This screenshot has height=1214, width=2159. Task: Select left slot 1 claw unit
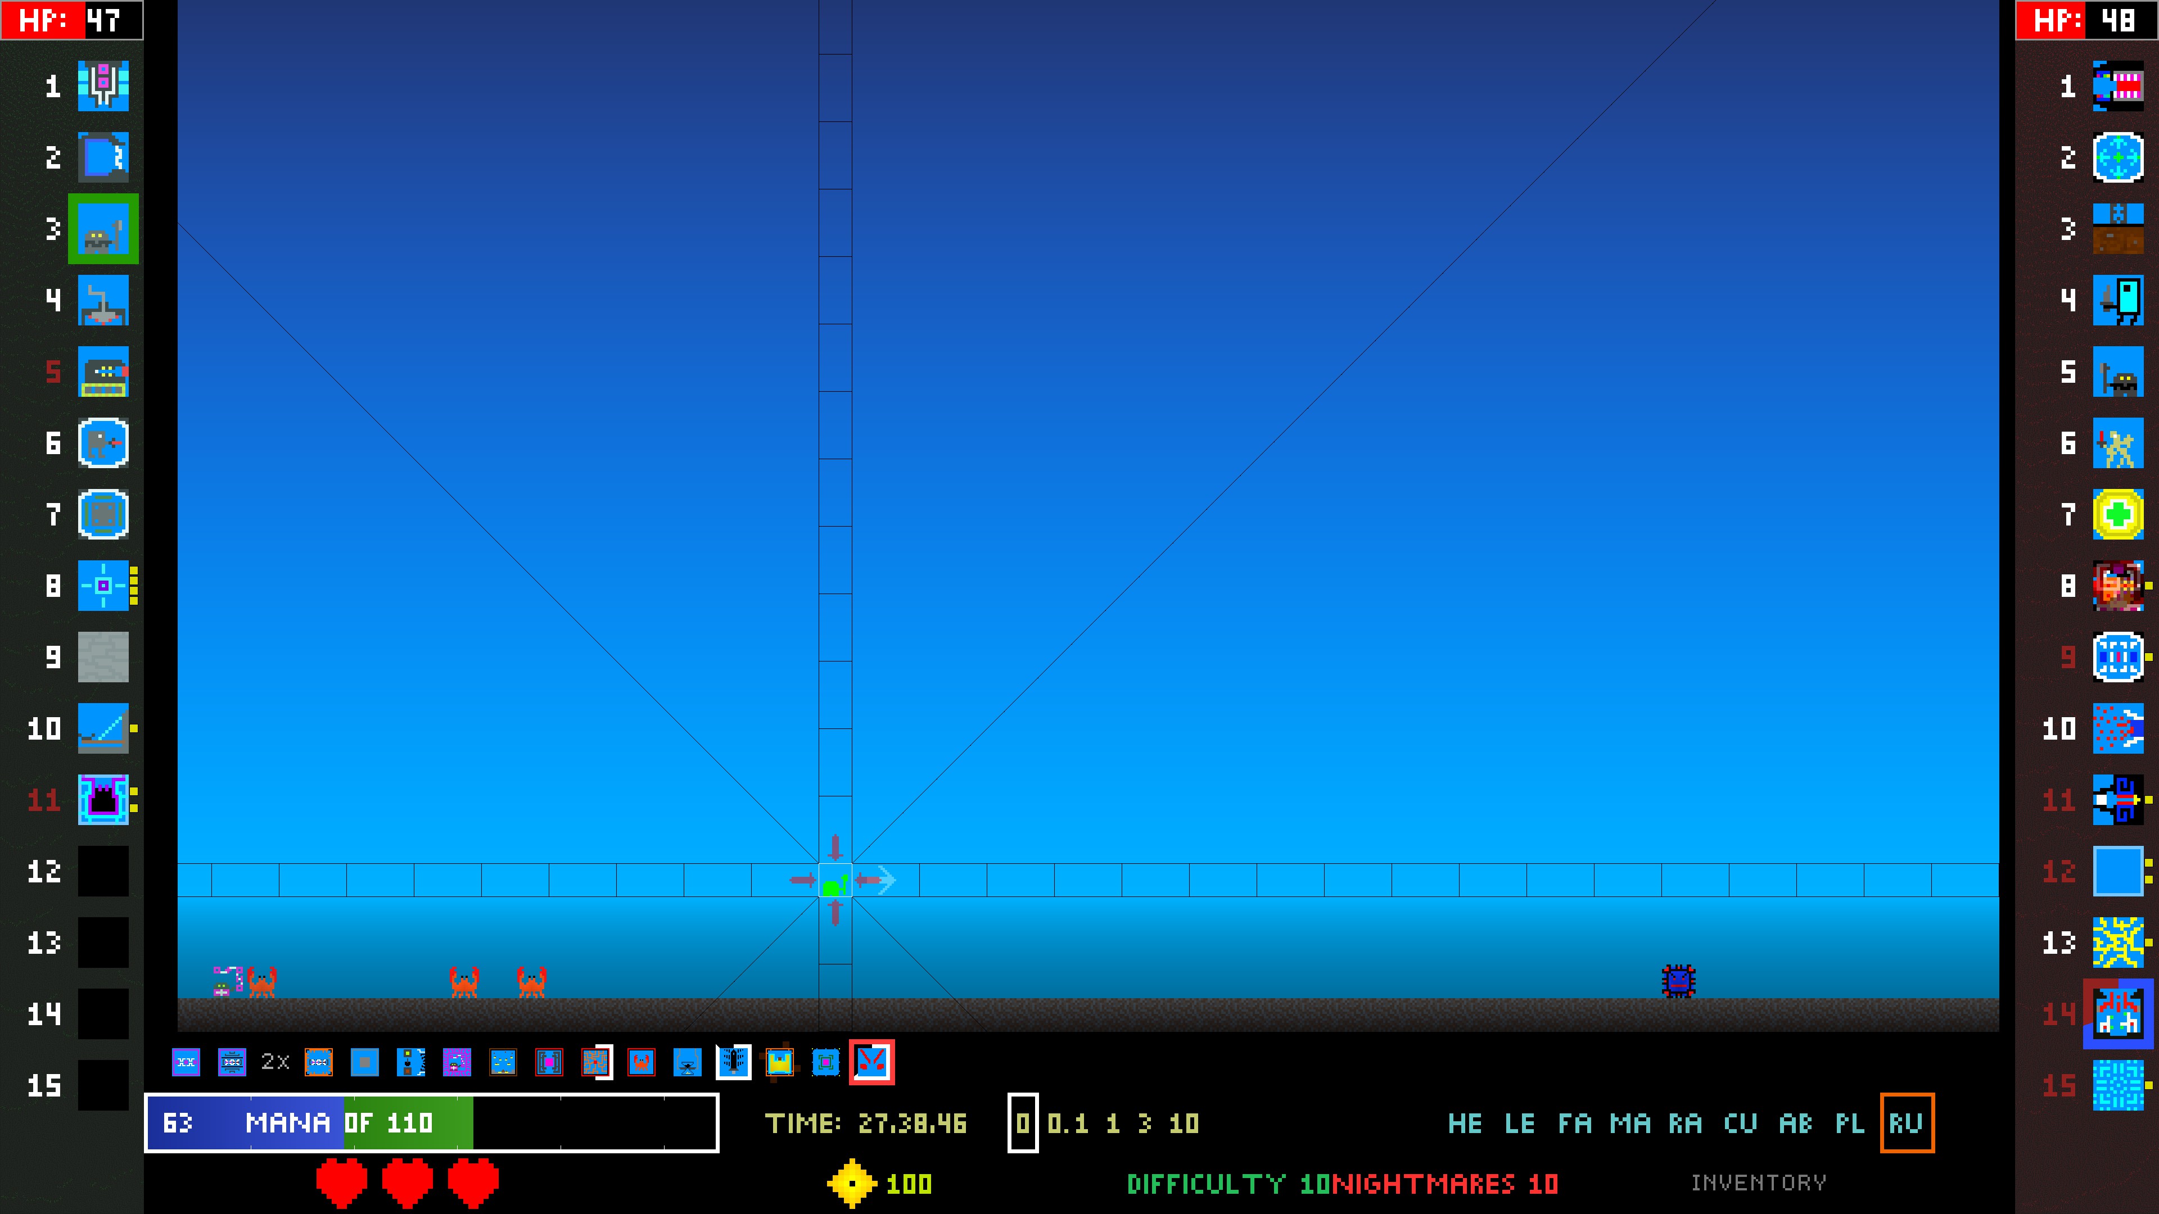(x=103, y=85)
